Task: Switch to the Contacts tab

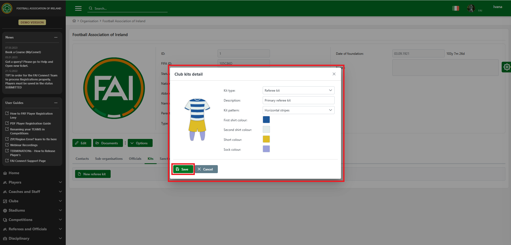Action: coord(82,159)
